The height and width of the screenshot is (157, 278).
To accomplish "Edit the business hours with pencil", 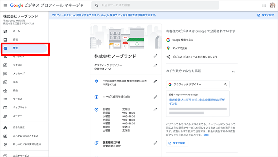I will (155, 110).
